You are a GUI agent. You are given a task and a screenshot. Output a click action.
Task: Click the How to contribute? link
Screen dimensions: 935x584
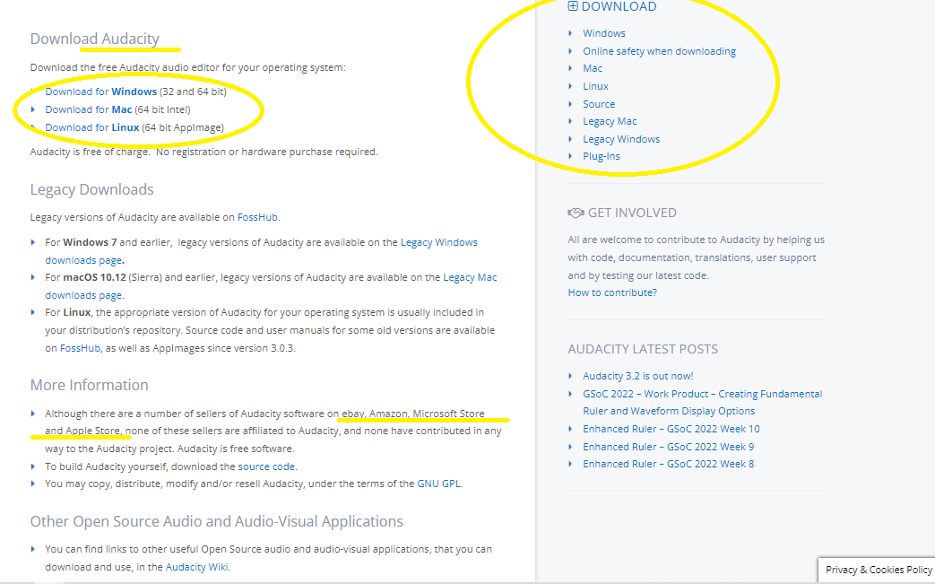point(611,292)
